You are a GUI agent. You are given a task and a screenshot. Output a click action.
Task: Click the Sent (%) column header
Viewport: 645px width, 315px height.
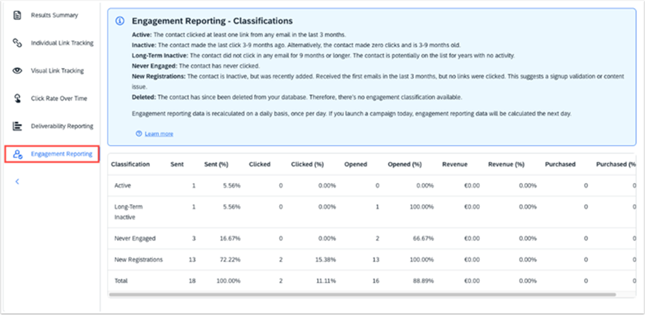216,164
